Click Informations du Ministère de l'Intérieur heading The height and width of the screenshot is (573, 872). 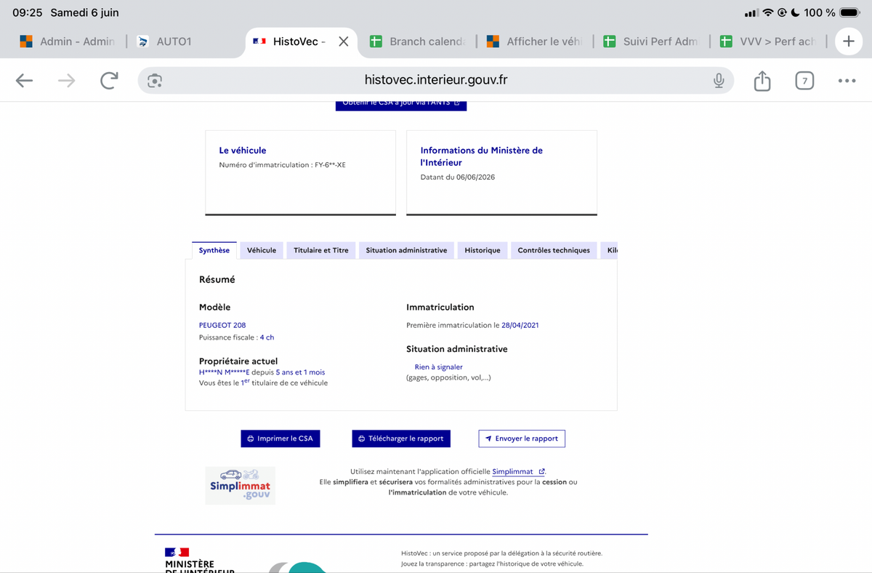pyautogui.click(x=482, y=156)
